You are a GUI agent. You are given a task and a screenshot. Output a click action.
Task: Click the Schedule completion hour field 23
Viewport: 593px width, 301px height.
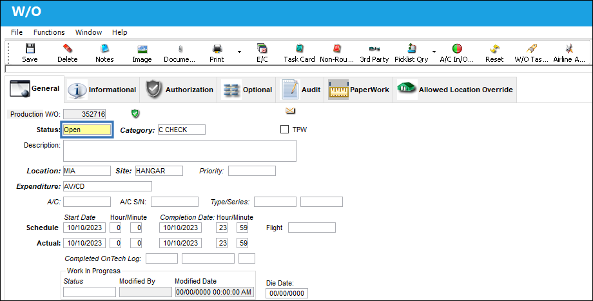[x=222, y=228]
